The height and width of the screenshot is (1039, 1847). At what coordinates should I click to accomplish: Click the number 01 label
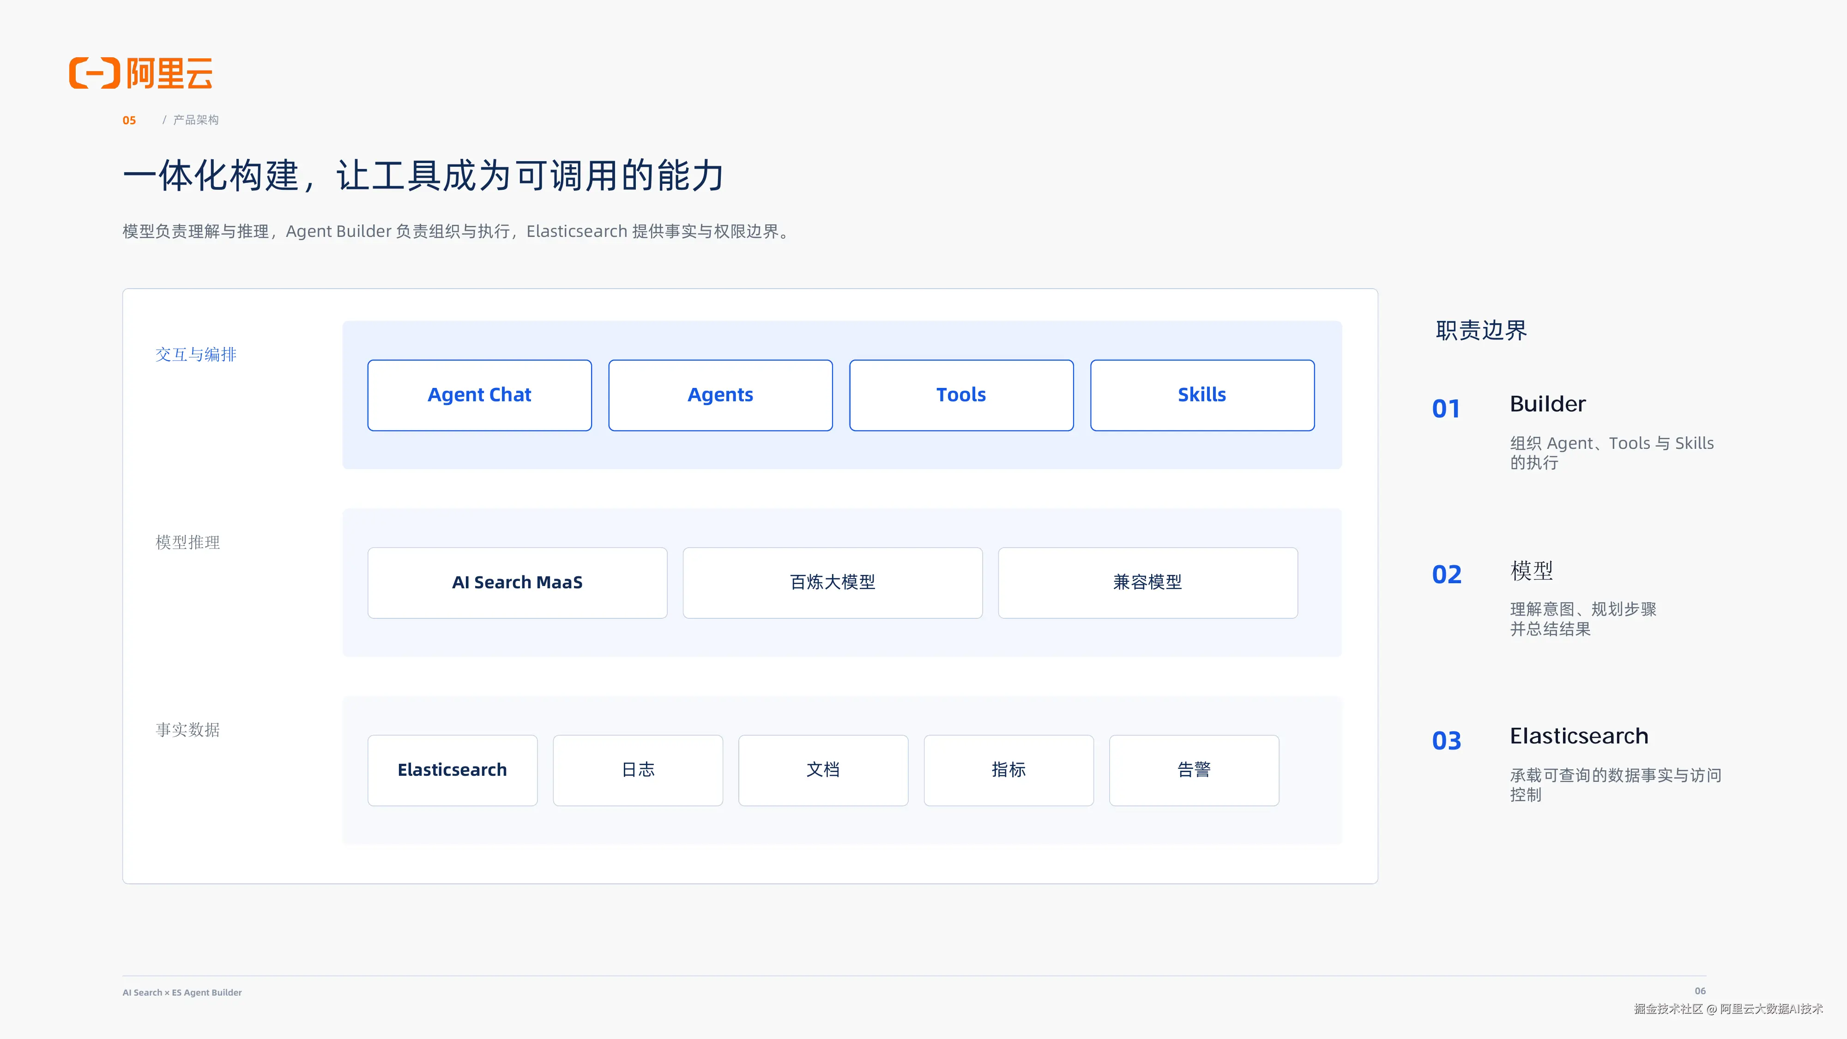click(x=1446, y=409)
